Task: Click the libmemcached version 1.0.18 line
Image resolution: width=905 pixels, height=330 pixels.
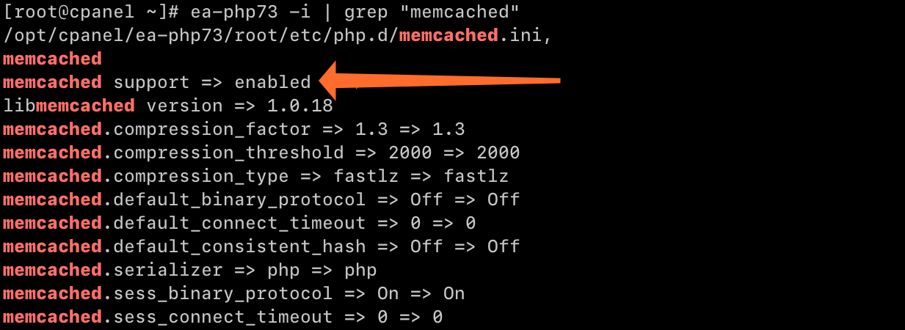Action: point(168,106)
